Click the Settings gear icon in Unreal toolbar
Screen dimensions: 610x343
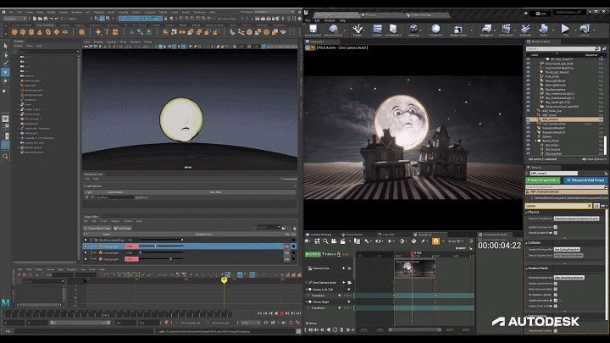(414, 29)
